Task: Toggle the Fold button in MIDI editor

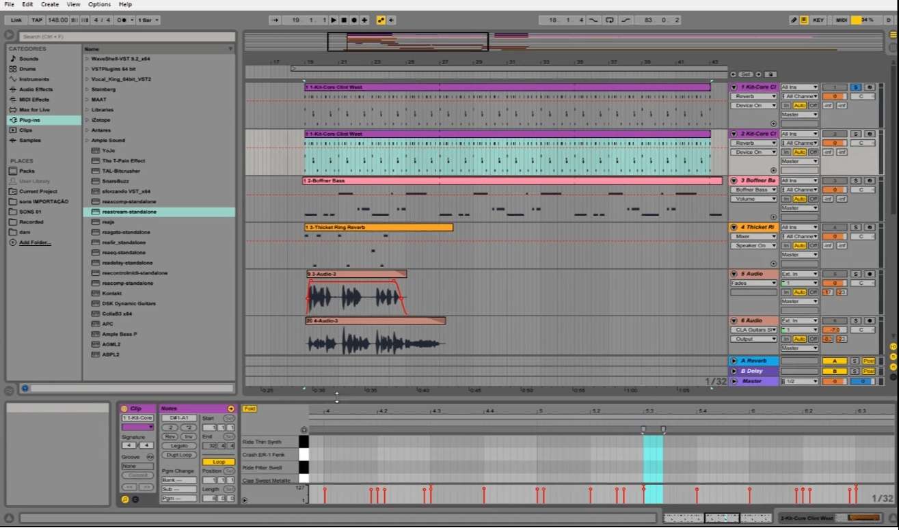Action: (250, 408)
